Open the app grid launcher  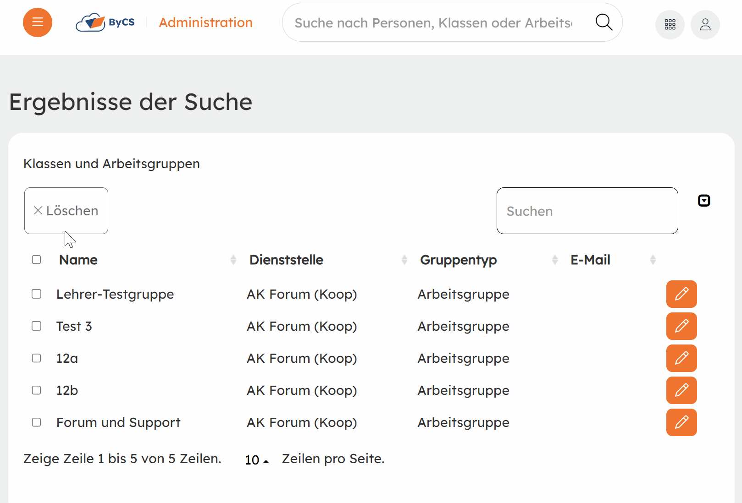tap(670, 24)
